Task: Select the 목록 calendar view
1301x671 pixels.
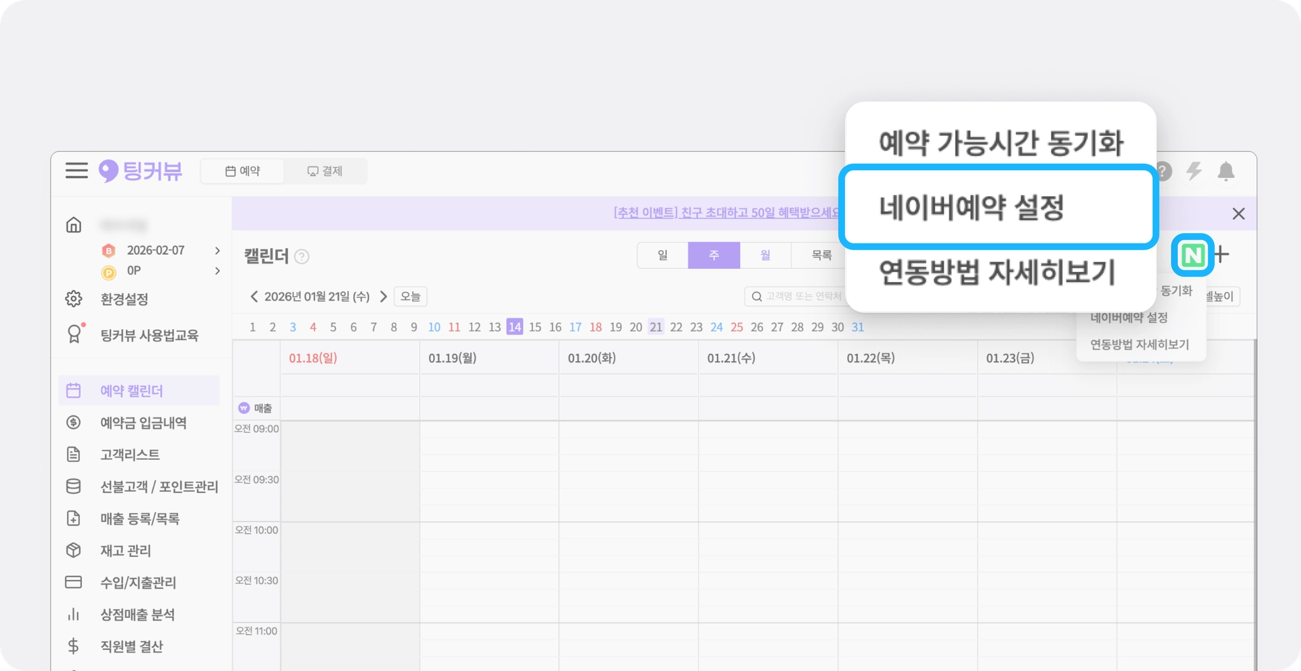Action: (x=821, y=255)
